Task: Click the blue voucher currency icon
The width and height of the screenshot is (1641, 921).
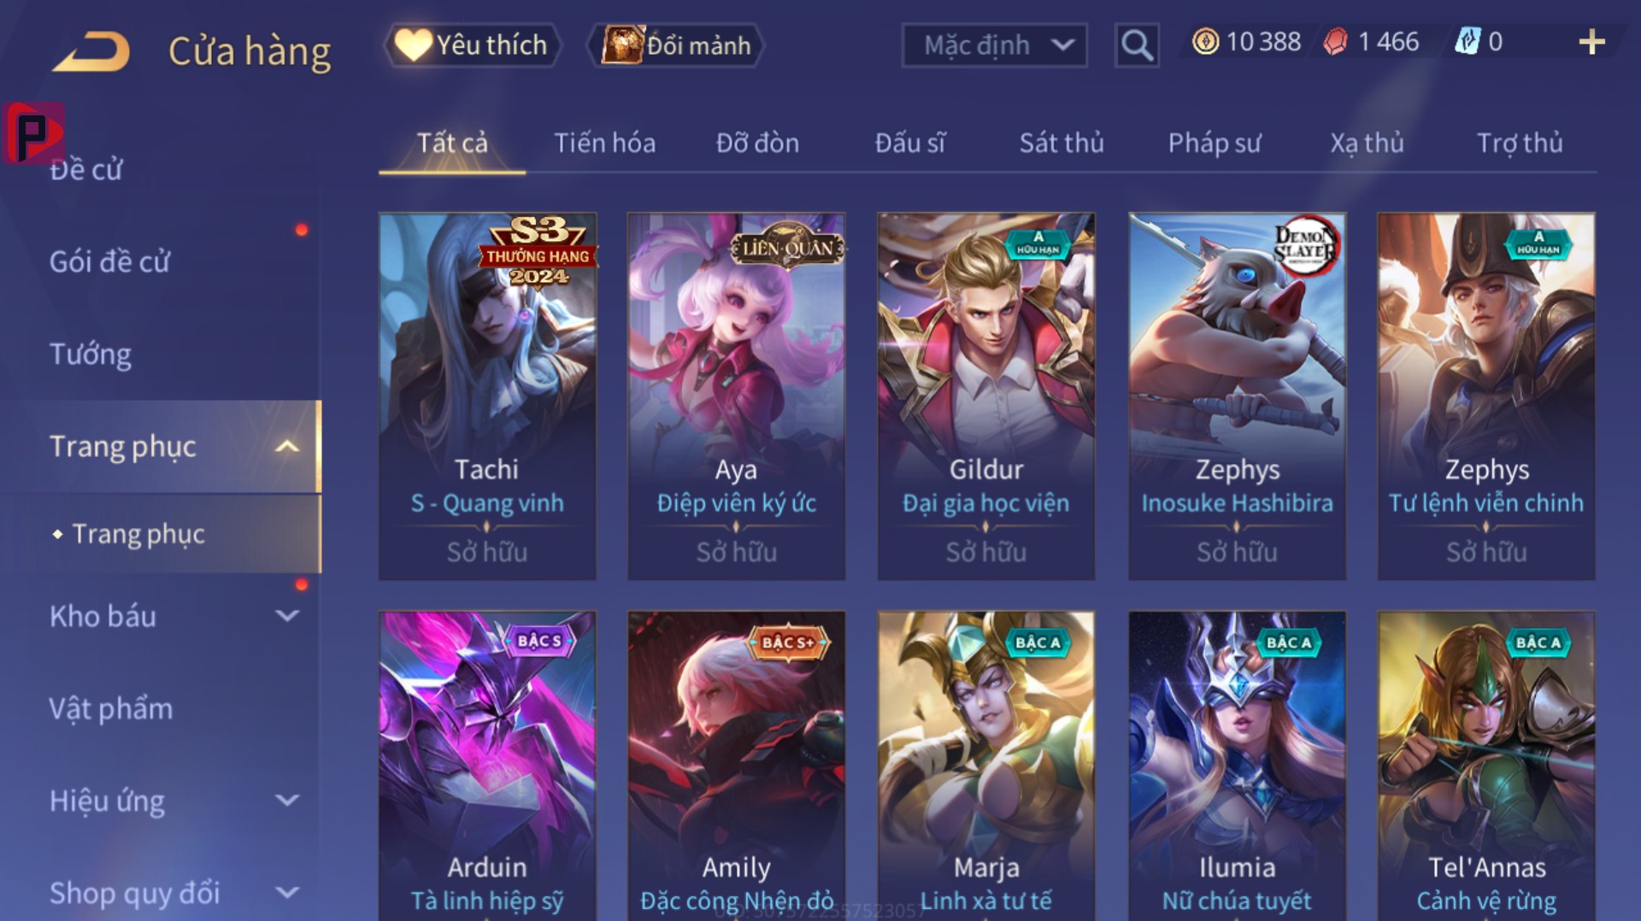Action: pyautogui.click(x=1467, y=41)
